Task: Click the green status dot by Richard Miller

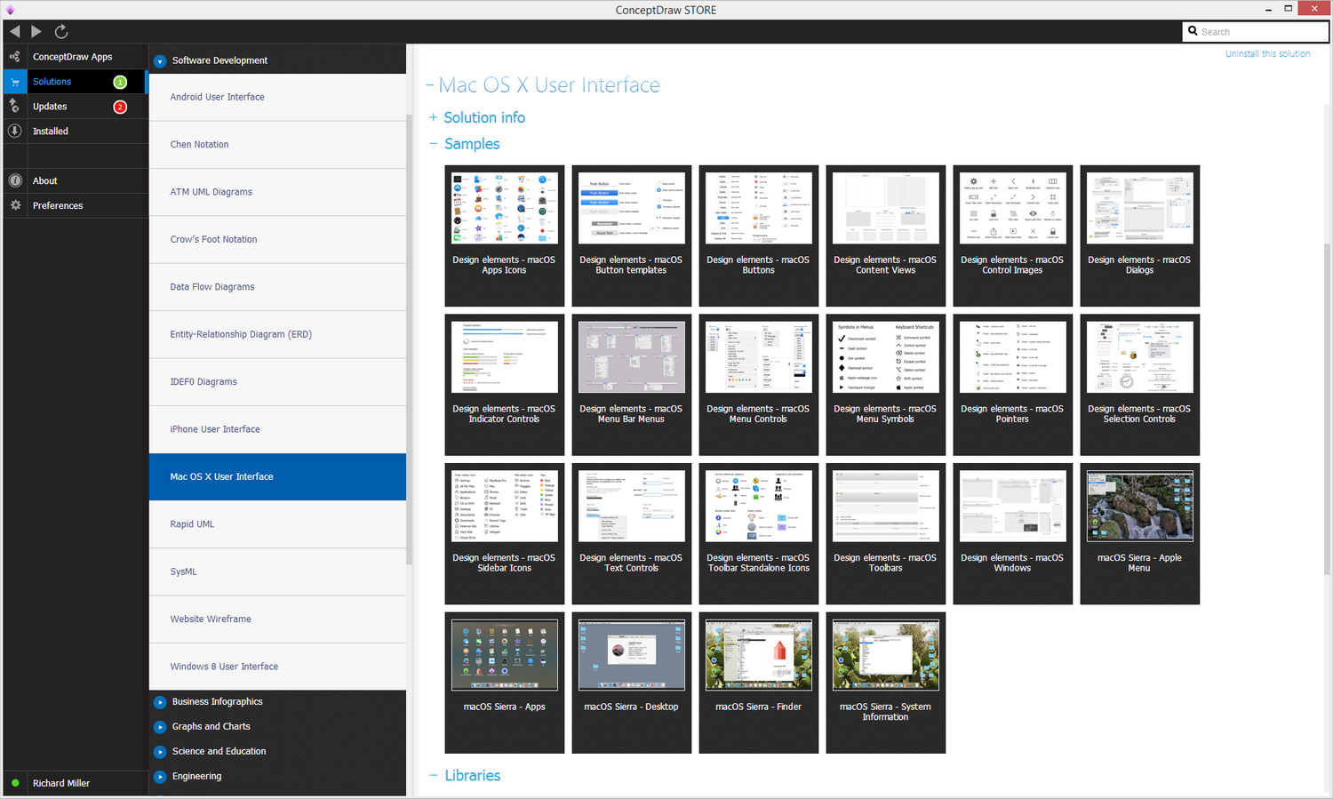Action: coord(15,783)
